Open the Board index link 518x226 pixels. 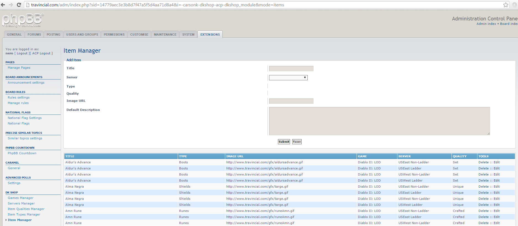click(x=509, y=24)
